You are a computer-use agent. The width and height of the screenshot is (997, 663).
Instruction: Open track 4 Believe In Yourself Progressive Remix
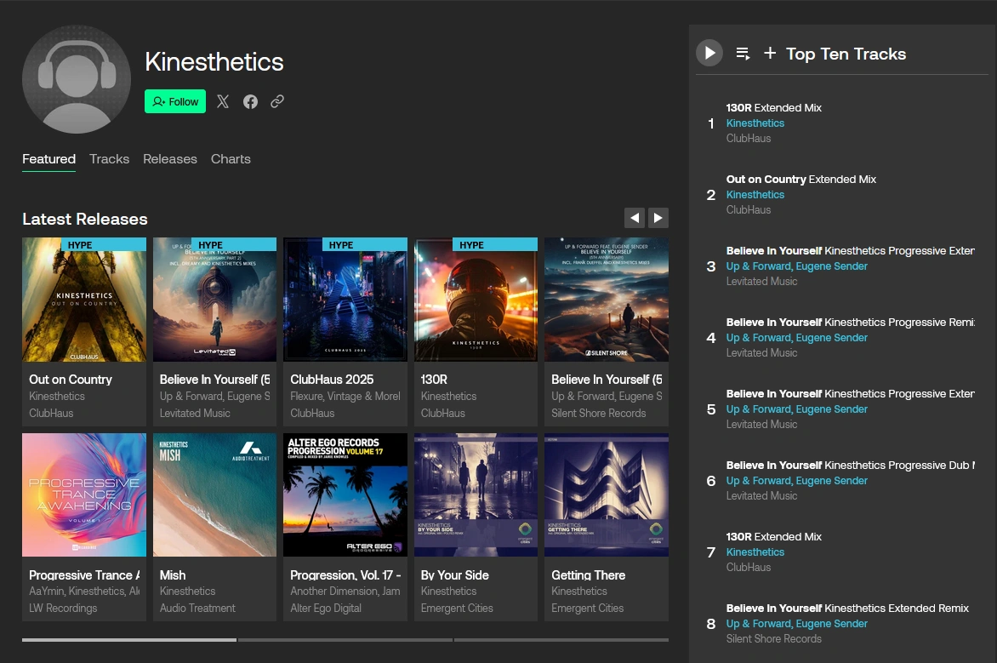pos(850,322)
